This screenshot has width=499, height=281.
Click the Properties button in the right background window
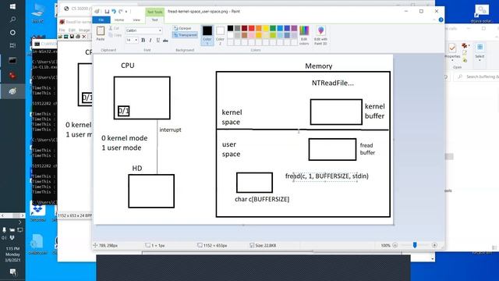[x=452, y=52]
